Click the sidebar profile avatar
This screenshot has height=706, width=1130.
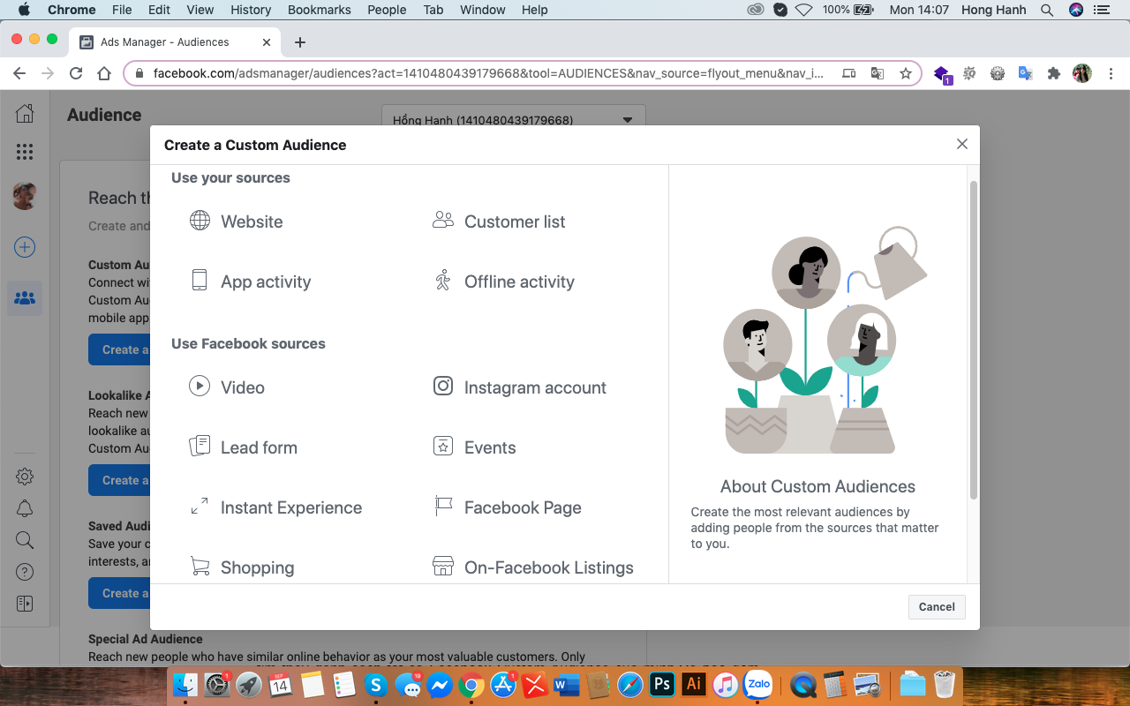[x=25, y=196]
